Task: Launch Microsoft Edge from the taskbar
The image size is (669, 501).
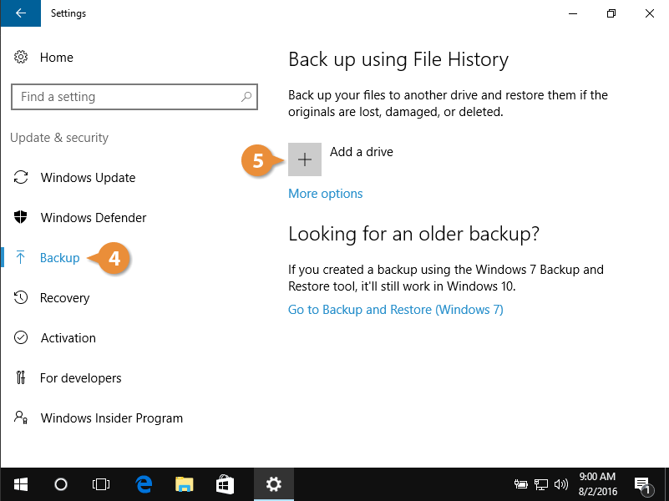Action: pyautogui.click(x=144, y=484)
